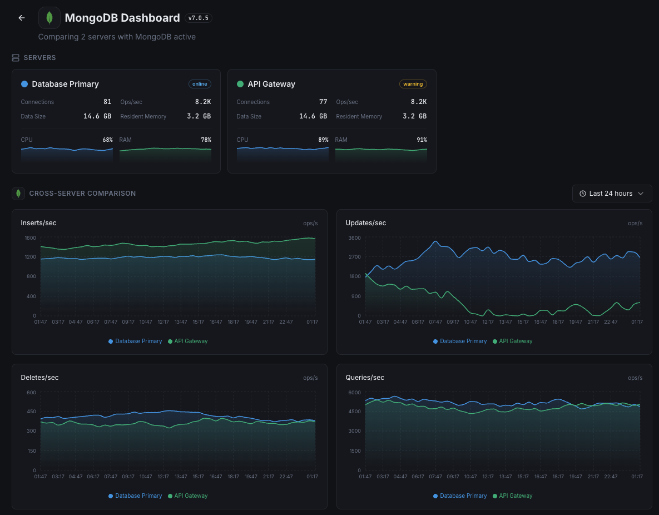Toggle the API Gateway series under Queries/sec
Image resolution: width=659 pixels, height=515 pixels.
[512, 496]
